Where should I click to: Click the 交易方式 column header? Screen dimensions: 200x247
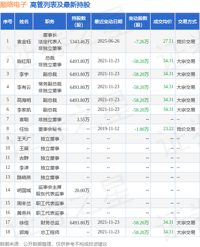pos(187,22)
